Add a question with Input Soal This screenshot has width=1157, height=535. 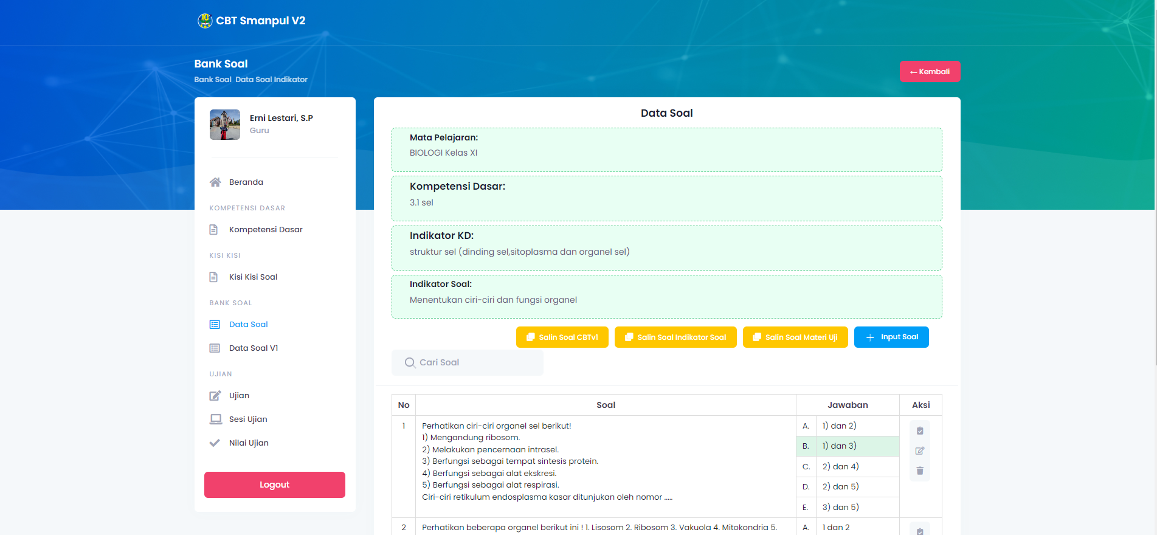(891, 337)
